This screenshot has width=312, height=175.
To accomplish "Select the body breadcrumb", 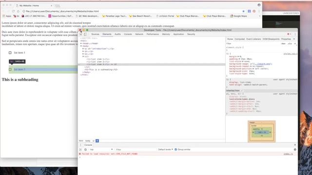I will [x=88, y=141].
